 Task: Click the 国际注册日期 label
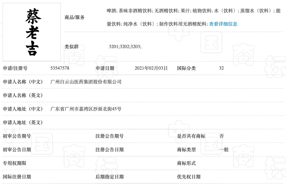[17, 177]
